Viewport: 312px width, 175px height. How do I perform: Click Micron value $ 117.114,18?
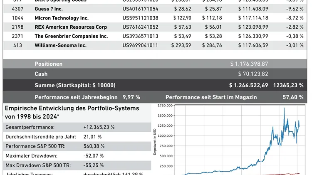(x=253, y=18)
